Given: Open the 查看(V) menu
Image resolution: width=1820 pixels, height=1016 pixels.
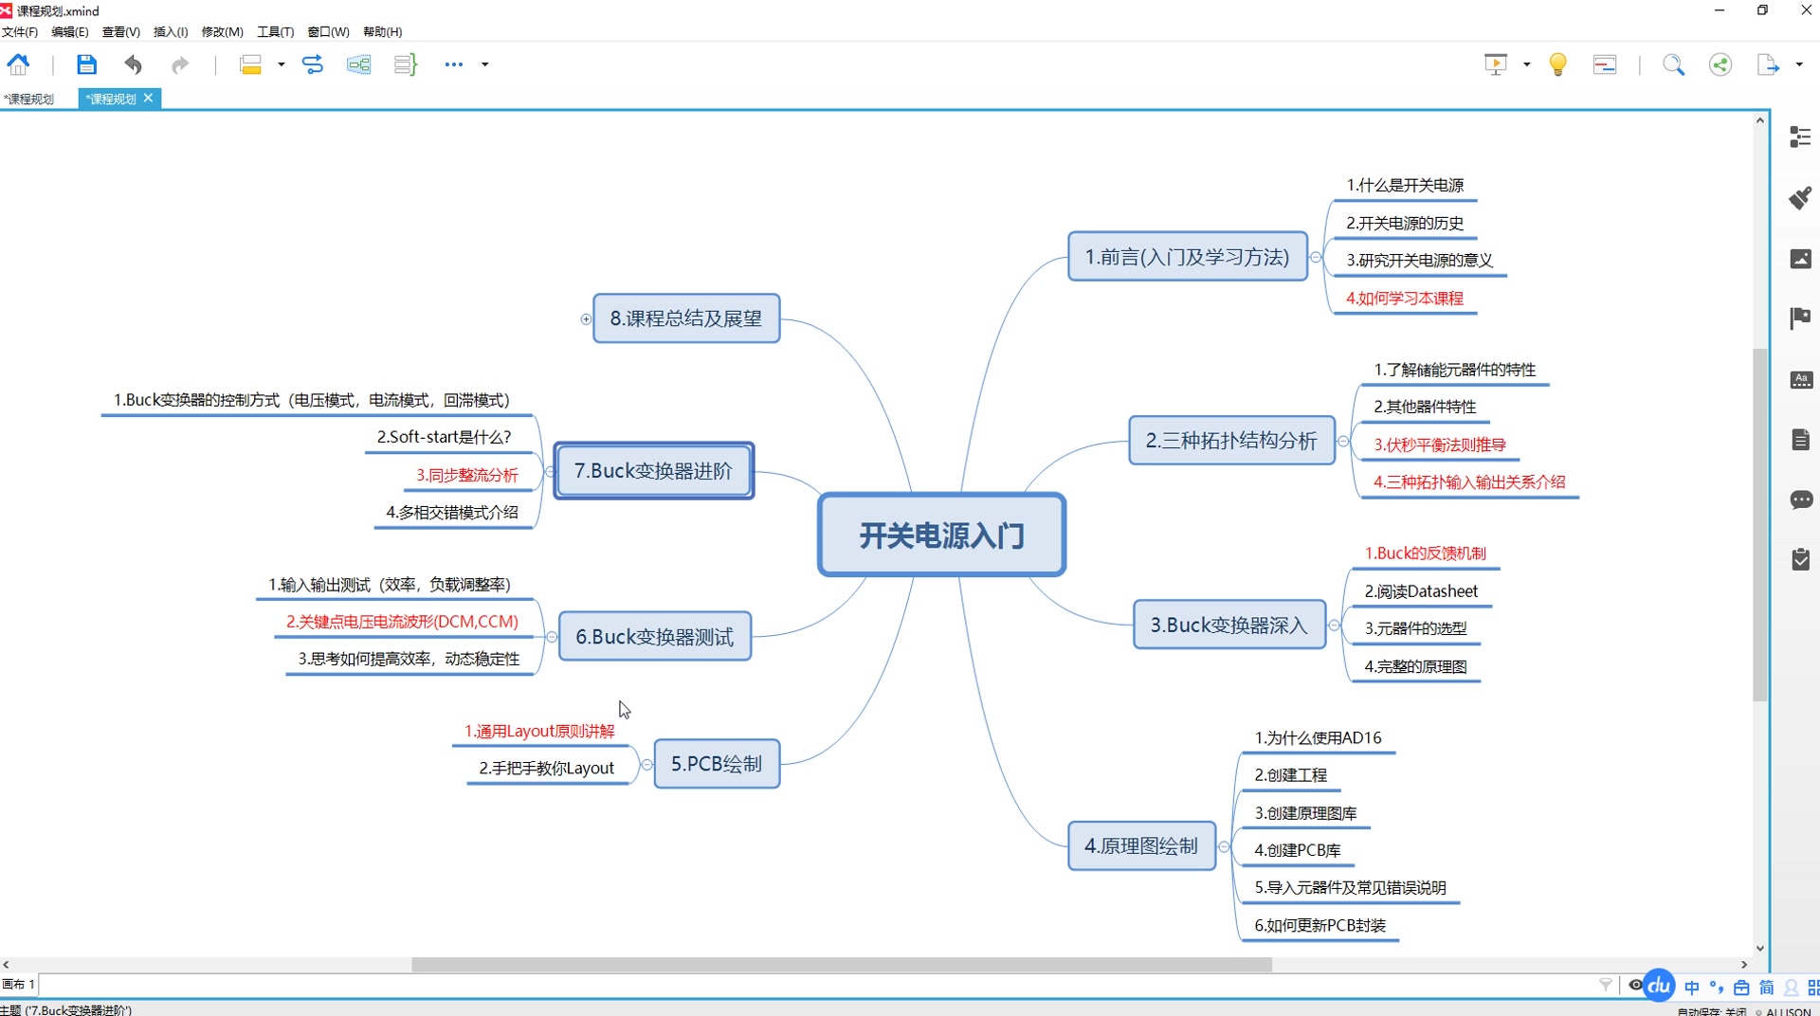Looking at the screenshot, I should pos(120,31).
